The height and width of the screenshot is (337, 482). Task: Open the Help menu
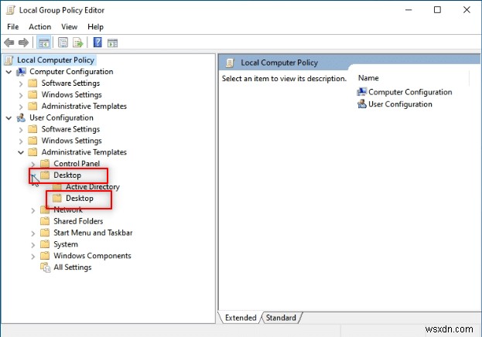pyautogui.click(x=95, y=27)
